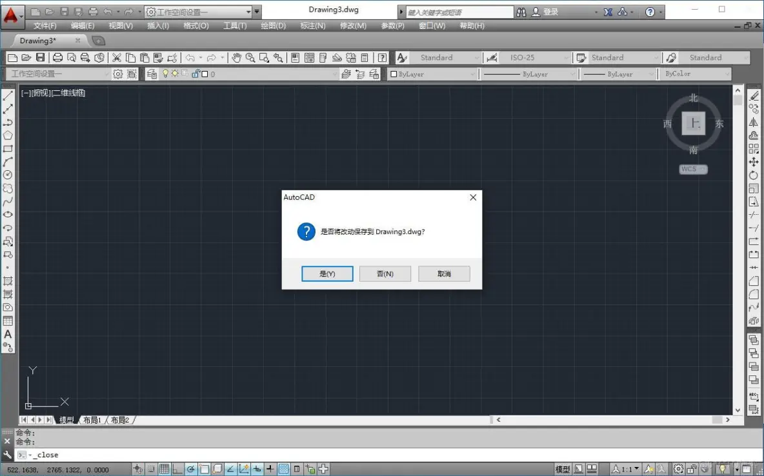
Task: Select the 模型 model tab
Action: (x=66, y=420)
